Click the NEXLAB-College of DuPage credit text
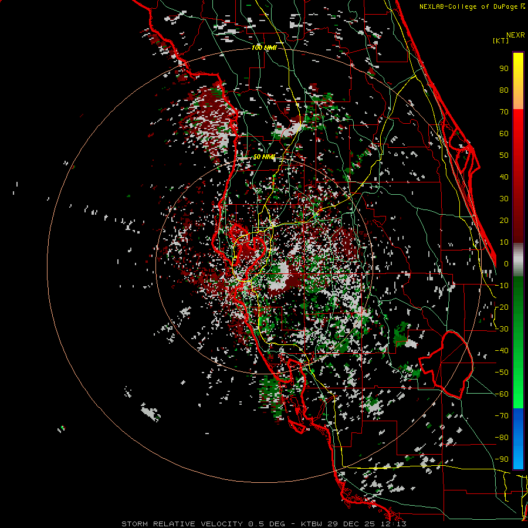528x528 pixels. 472,6
